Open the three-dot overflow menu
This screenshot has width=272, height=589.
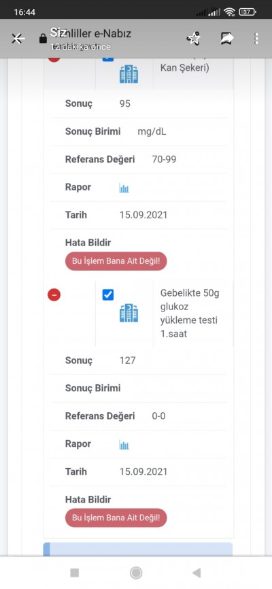[x=256, y=38]
